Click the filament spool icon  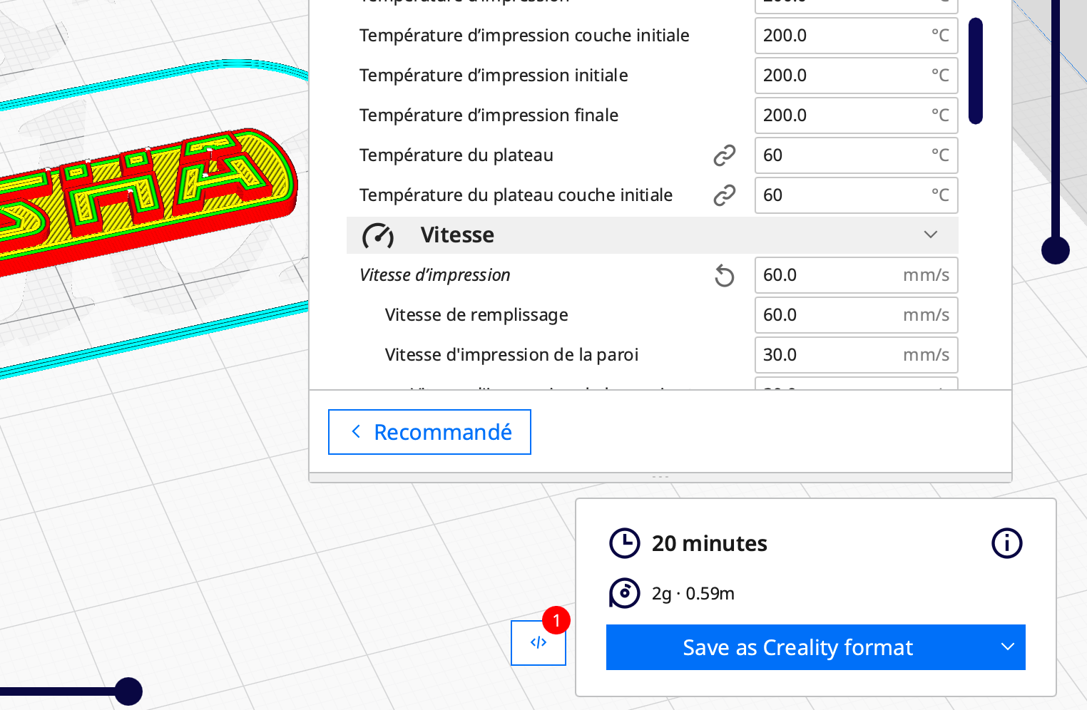coord(625,593)
